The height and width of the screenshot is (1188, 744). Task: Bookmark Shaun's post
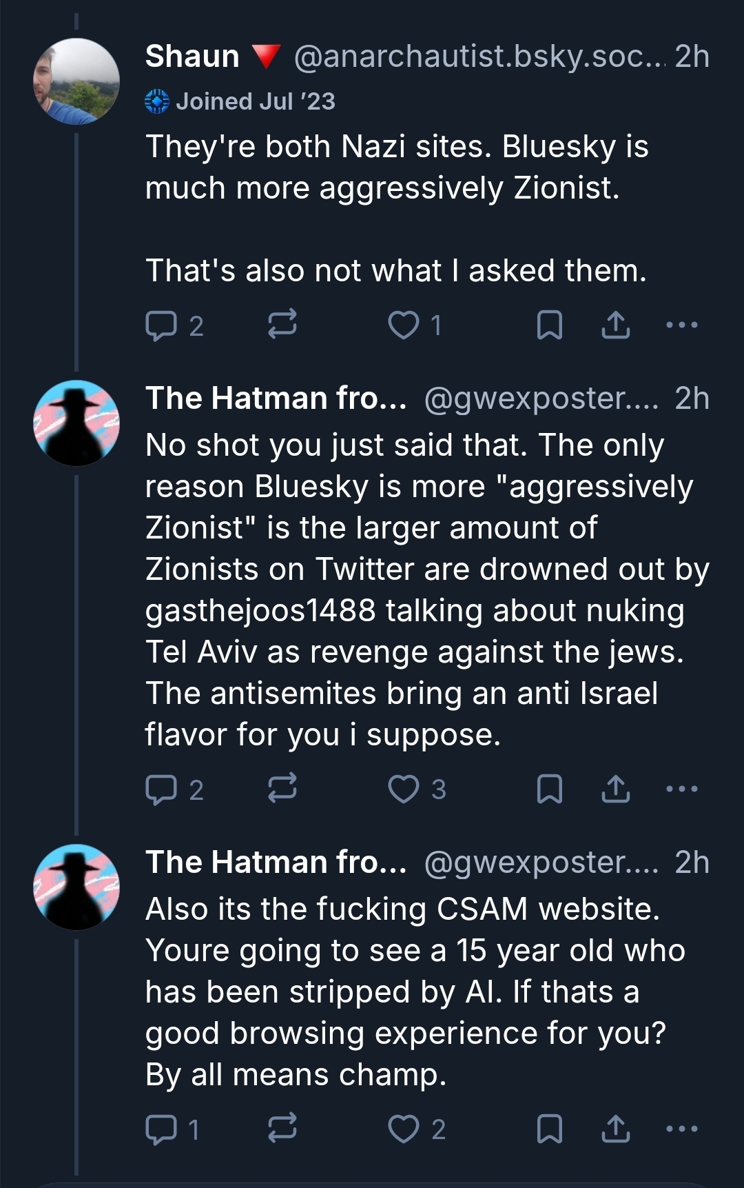(549, 325)
